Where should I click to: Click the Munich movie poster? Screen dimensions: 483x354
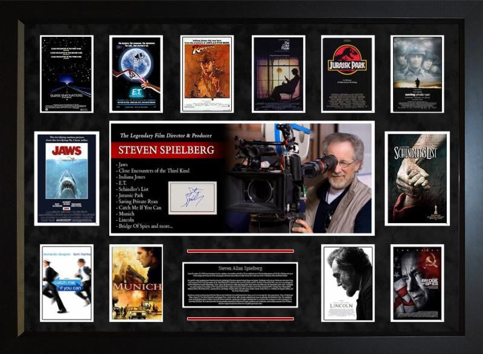pyautogui.click(x=136, y=283)
